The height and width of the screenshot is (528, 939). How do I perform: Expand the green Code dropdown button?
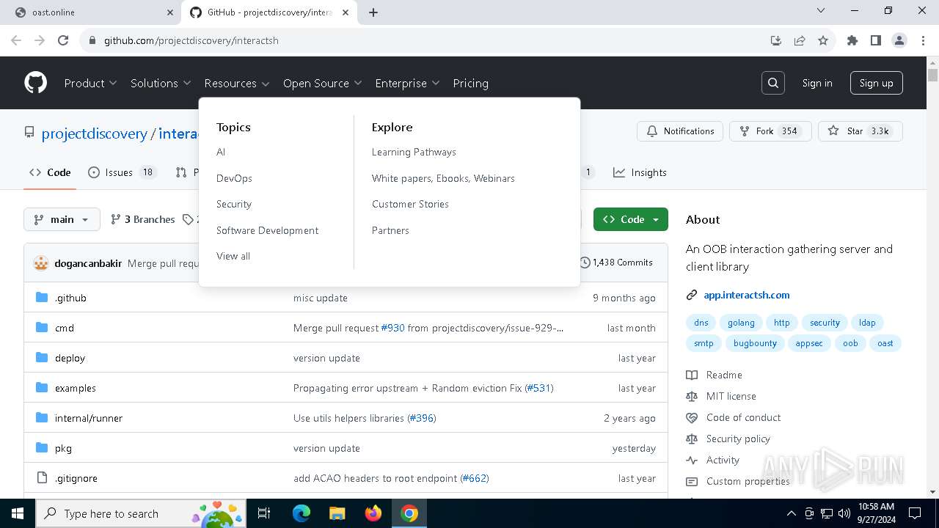click(631, 219)
